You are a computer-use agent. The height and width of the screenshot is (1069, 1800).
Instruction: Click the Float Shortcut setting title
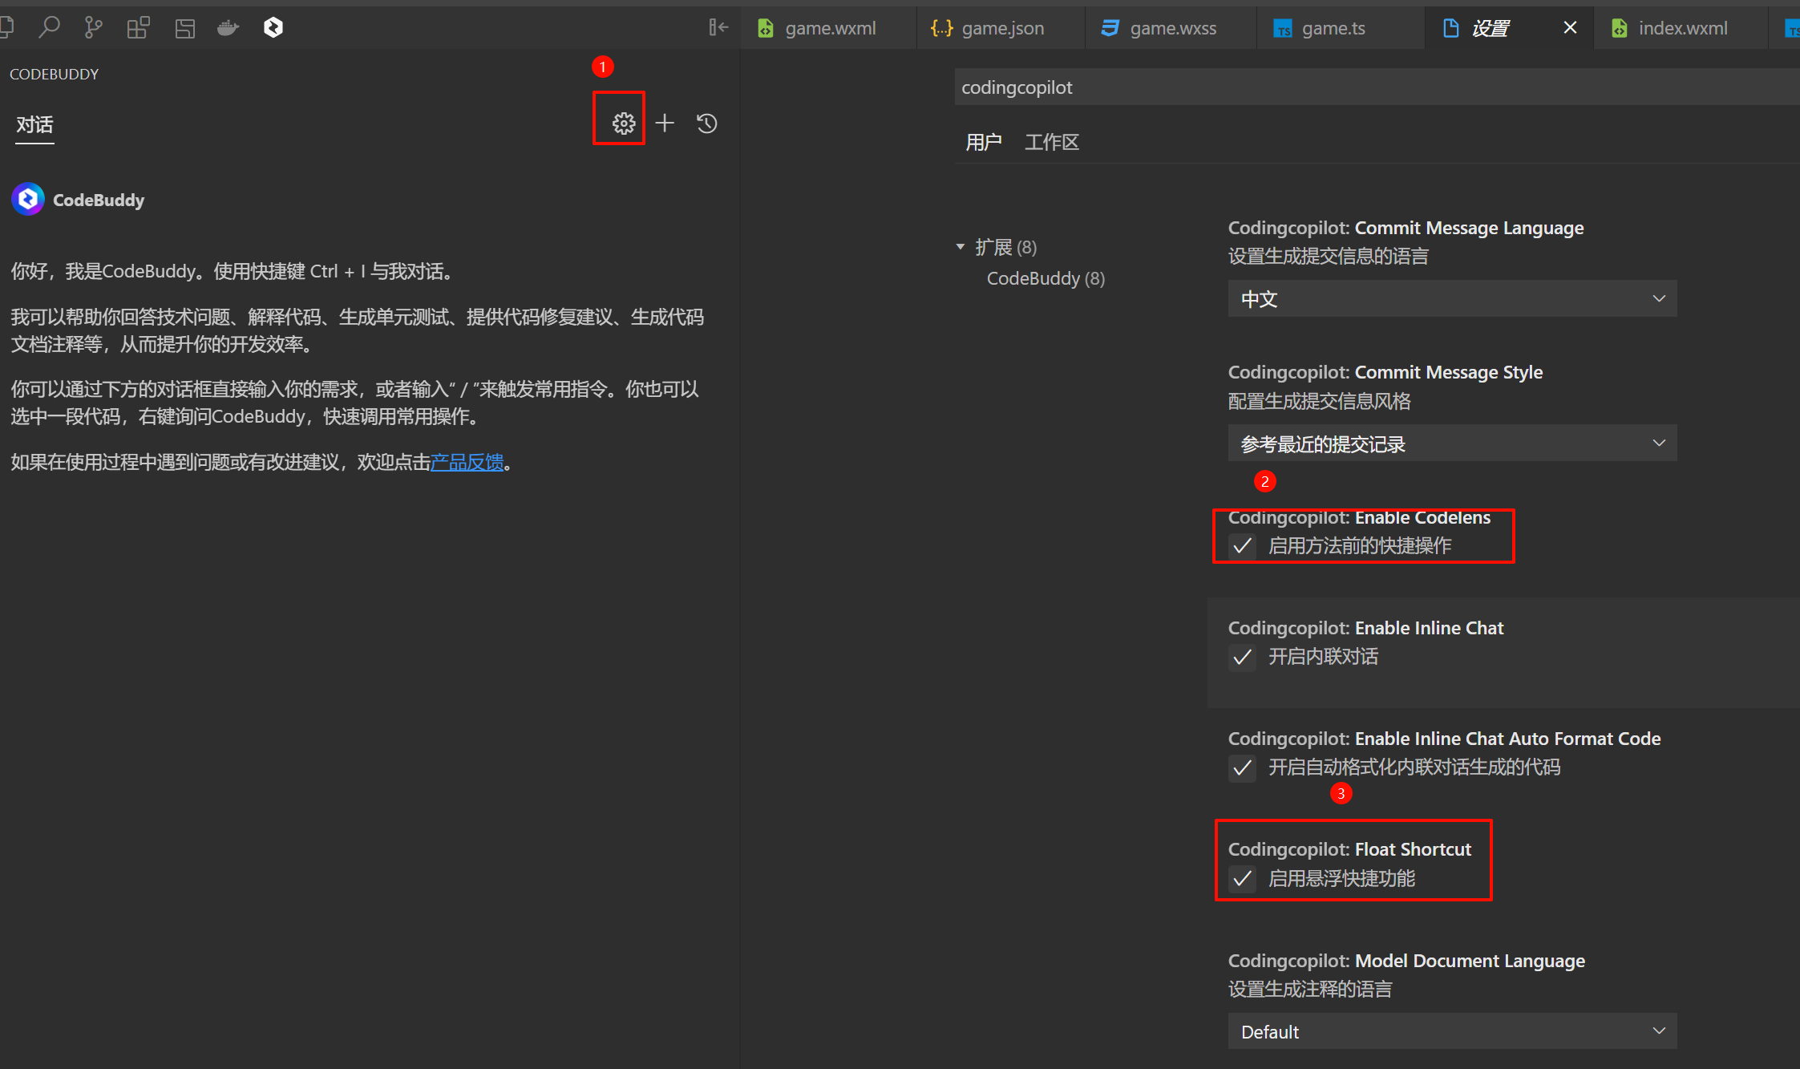coord(1349,849)
